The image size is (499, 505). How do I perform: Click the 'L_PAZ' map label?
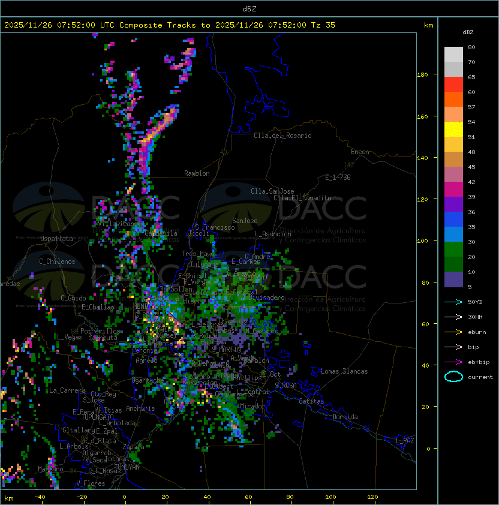(405, 441)
